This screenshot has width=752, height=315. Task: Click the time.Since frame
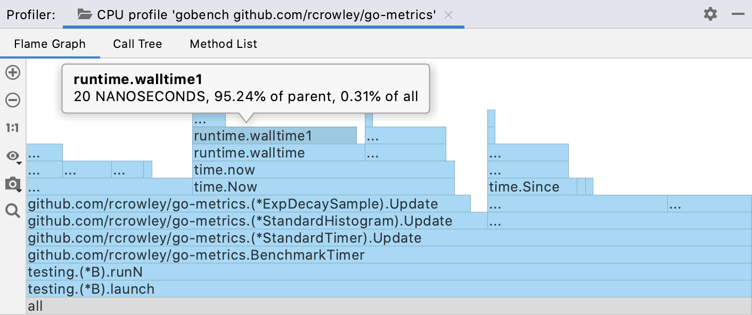[532, 187]
